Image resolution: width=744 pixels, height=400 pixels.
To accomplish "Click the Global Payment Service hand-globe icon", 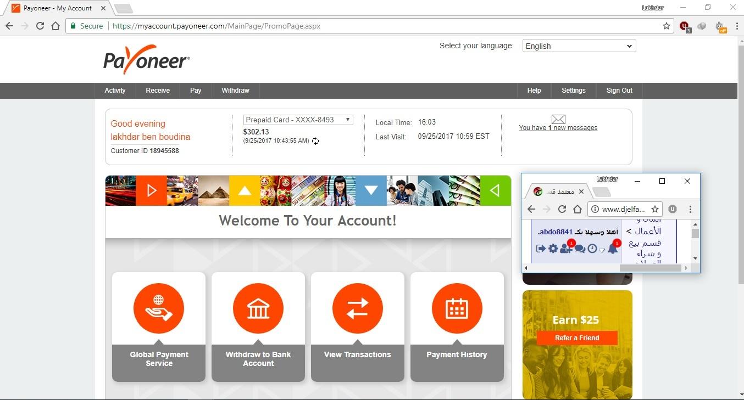I will (x=159, y=308).
